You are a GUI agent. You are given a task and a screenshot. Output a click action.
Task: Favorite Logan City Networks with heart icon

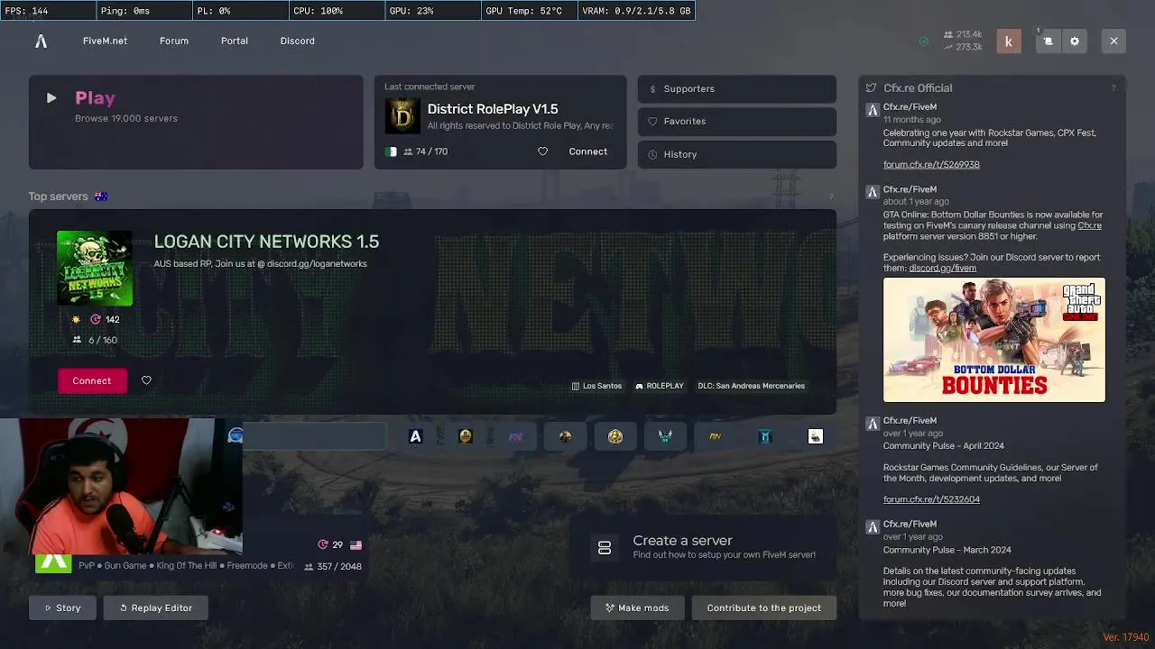coord(146,380)
